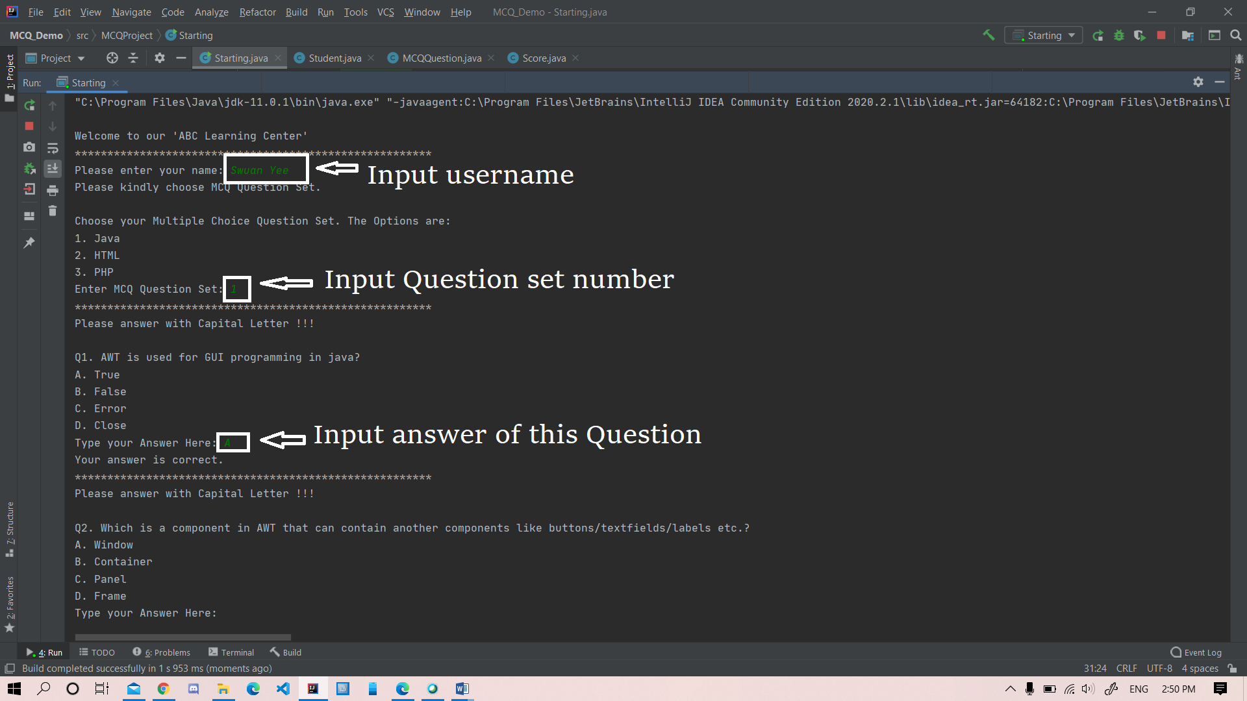This screenshot has height=701, width=1247.
Task: Expand the Project view dropdown
Action: (x=55, y=58)
